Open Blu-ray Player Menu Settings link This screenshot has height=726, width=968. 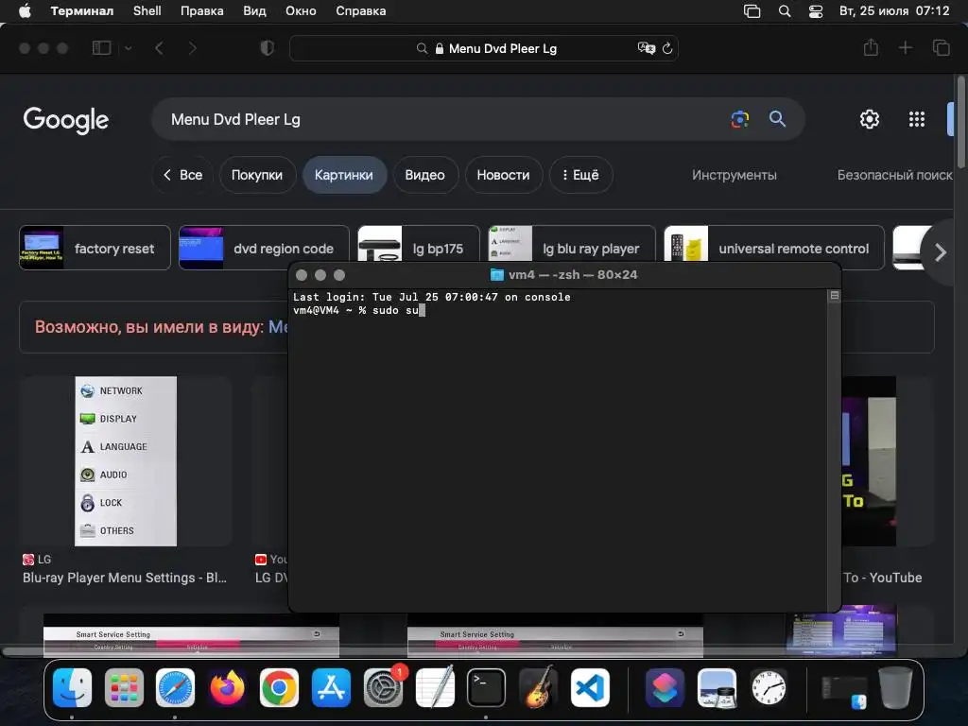pyautogui.click(x=125, y=578)
